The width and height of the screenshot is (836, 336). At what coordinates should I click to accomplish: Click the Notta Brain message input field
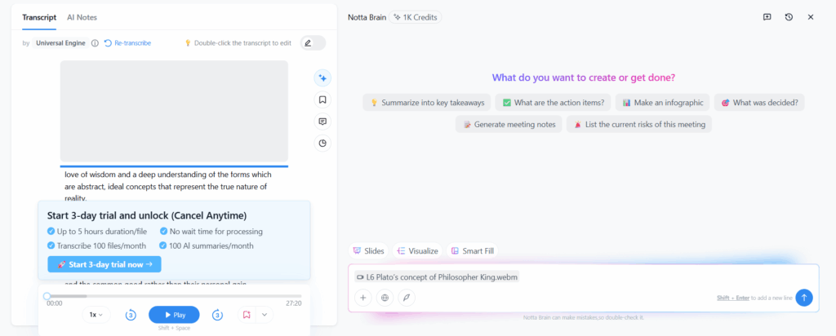pos(583,288)
